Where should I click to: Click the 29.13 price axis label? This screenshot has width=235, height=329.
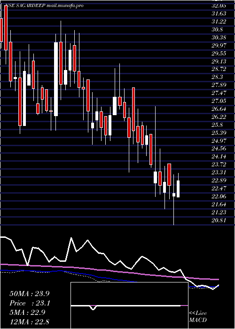(219, 62)
